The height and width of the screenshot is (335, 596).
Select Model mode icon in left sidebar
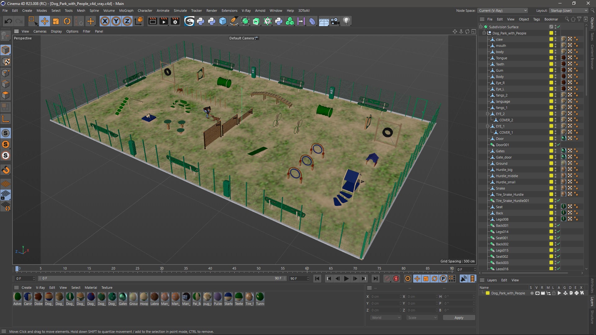pyautogui.click(x=6, y=50)
